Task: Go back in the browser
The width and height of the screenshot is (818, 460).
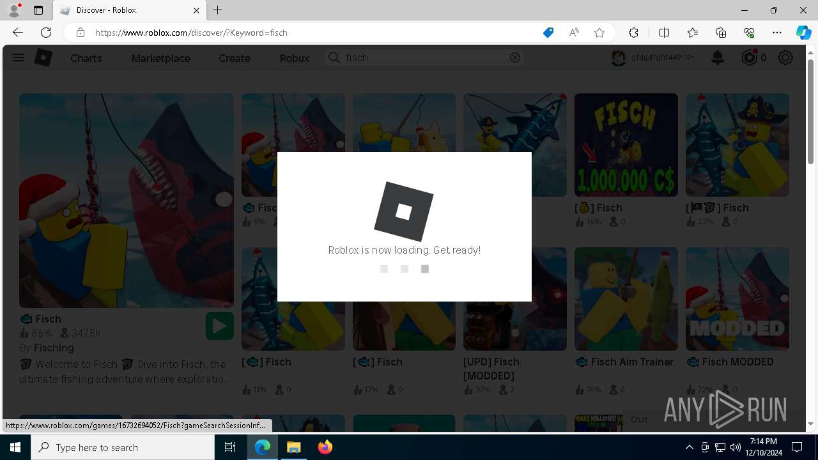Action: pos(18,33)
